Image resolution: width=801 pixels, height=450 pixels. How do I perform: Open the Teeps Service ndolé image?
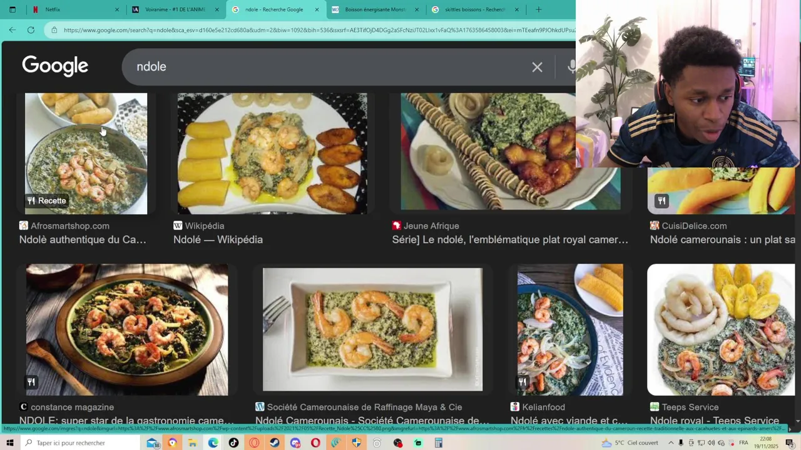click(721, 329)
